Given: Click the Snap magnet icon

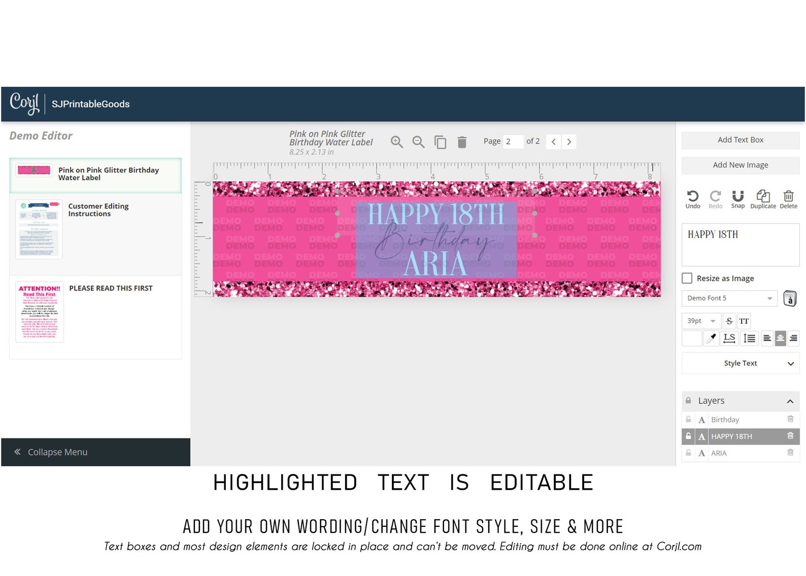Looking at the screenshot, I should [737, 199].
